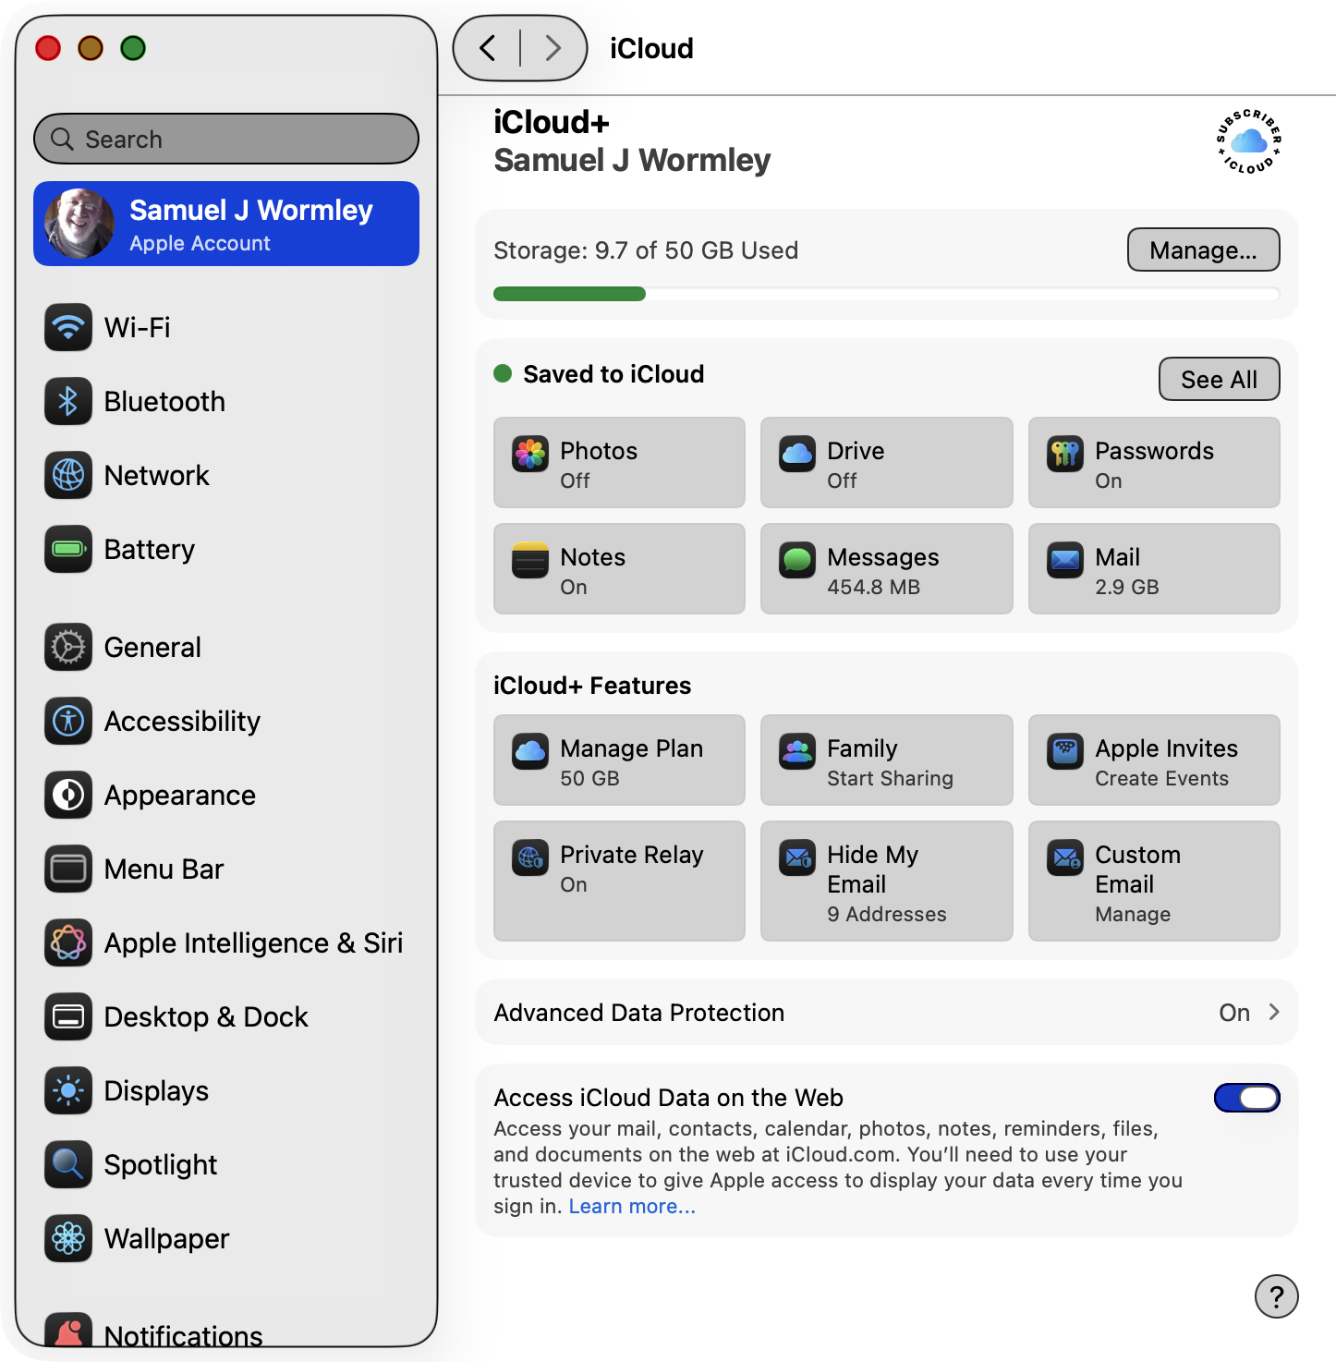Click the green storage usage bar
Viewport: 1336px width, 1362px height.
[569, 294]
